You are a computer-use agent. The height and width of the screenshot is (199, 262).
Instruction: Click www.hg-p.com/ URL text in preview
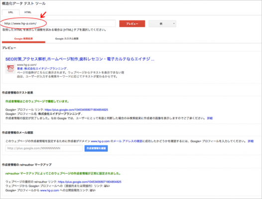(x=27, y=65)
